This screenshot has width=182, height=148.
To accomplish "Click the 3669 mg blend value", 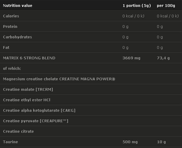I will [x=131, y=58].
